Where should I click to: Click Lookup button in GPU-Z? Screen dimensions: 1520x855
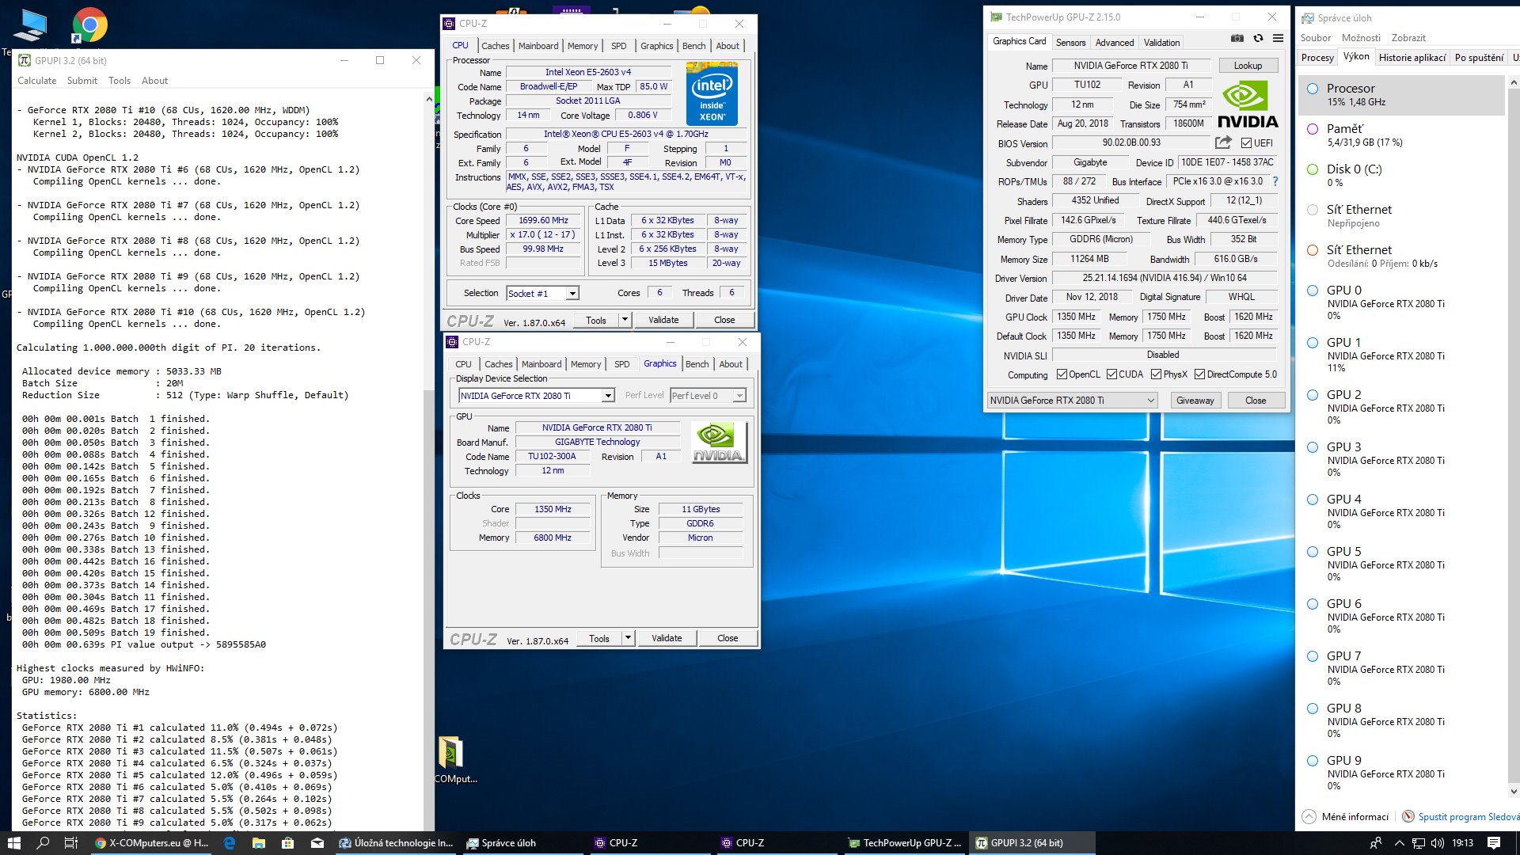(x=1248, y=66)
